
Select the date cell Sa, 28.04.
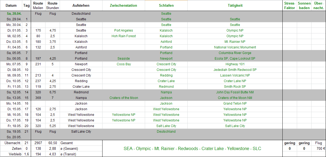14,14
